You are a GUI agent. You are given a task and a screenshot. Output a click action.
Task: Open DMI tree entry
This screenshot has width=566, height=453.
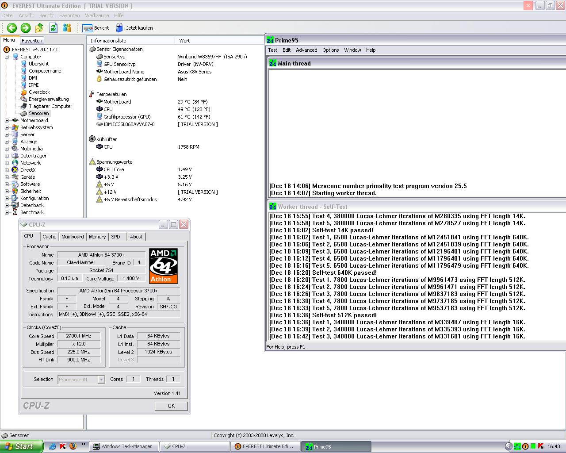click(33, 78)
